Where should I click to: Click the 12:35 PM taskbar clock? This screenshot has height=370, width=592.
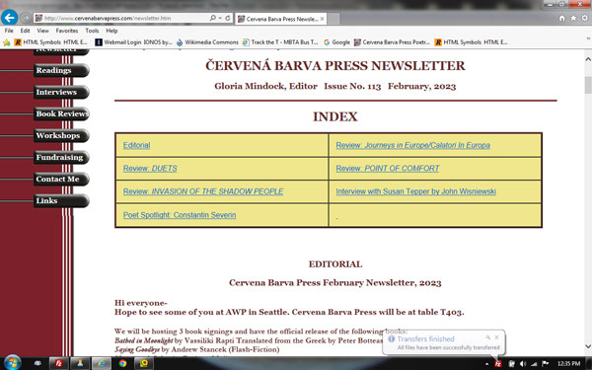click(568, 363)
